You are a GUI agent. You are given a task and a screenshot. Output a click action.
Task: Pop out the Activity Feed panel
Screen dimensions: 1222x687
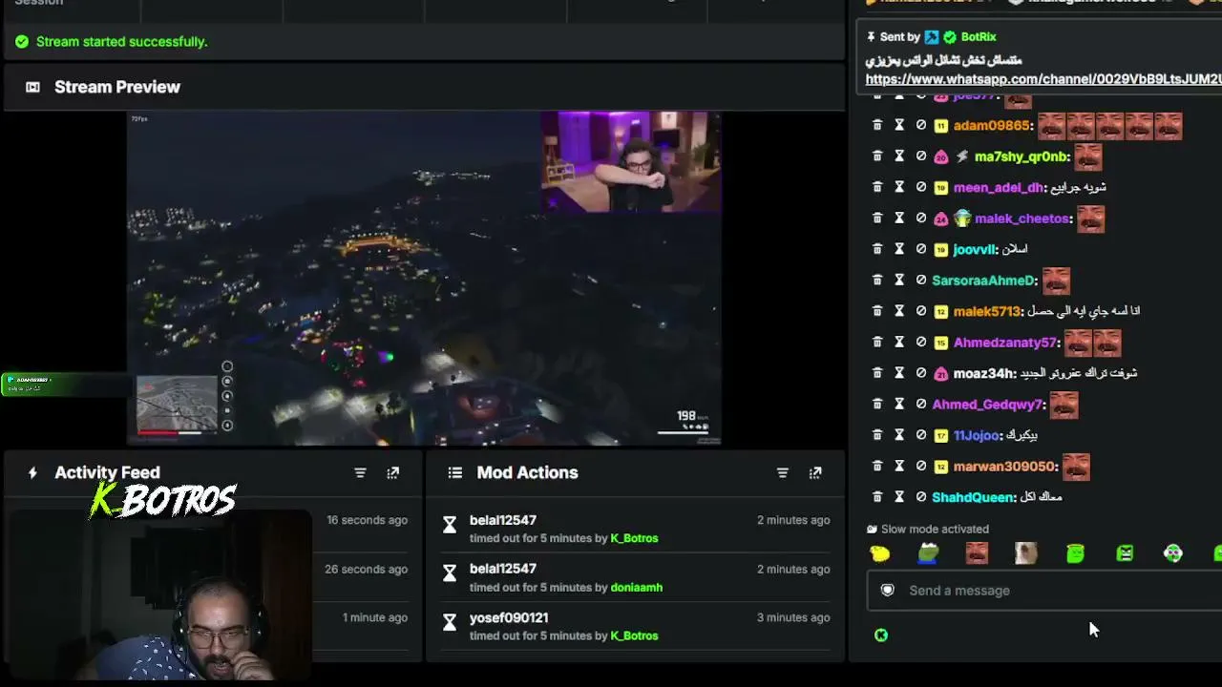pos(392,472)
